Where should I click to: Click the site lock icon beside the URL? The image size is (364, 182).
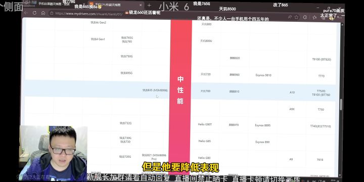click(52, 13)
